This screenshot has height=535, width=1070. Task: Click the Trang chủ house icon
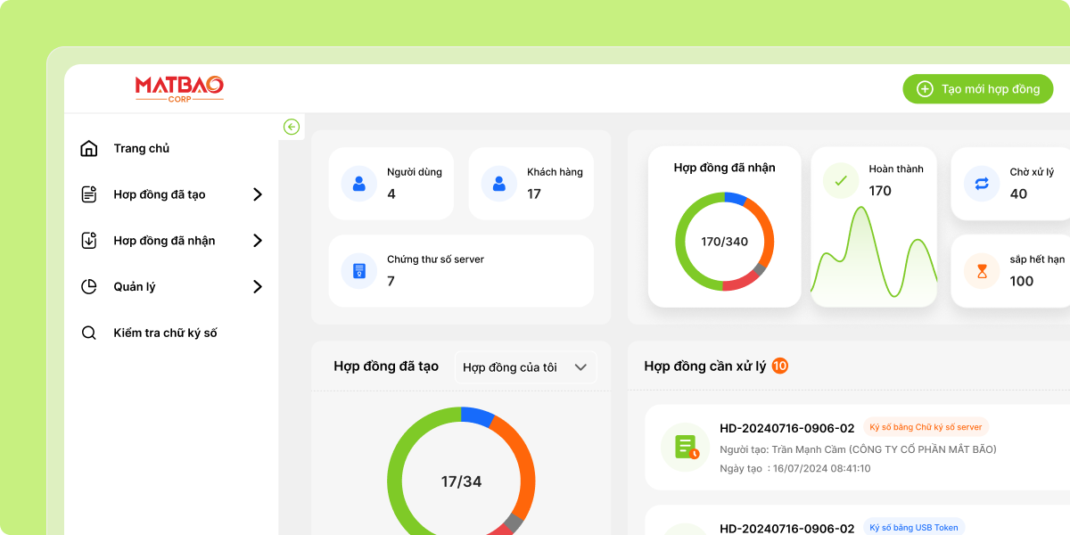tap(88, 148)
